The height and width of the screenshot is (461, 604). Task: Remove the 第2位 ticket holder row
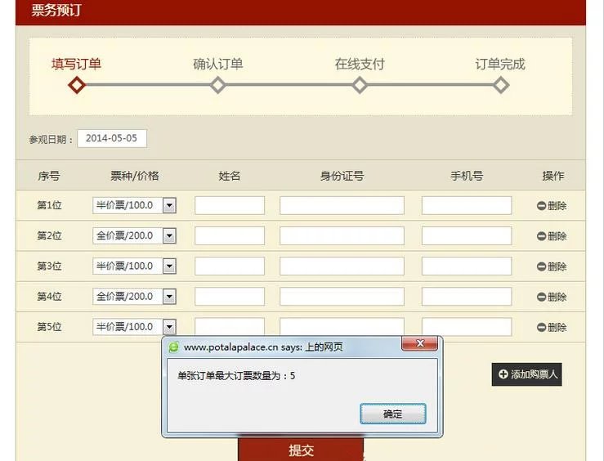pos(541,236)
